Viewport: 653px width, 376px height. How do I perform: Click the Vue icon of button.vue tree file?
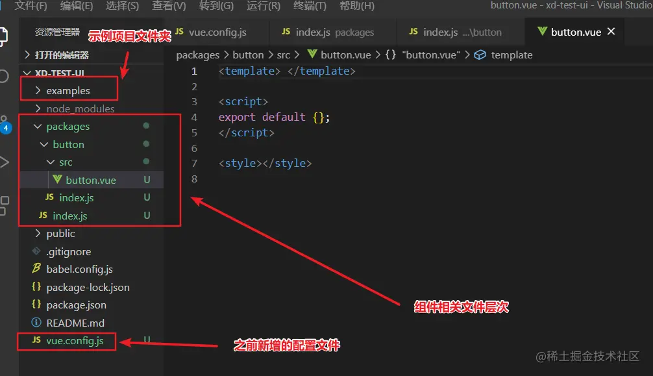57,180
